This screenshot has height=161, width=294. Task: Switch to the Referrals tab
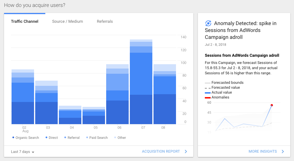pos(105,21)
